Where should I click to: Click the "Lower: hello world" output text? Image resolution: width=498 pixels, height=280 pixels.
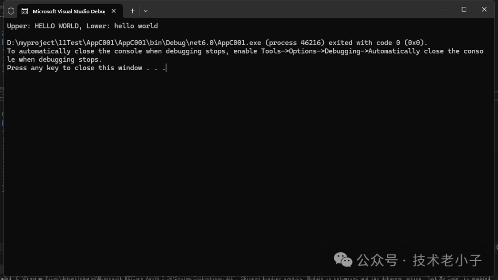pos(122,26)
